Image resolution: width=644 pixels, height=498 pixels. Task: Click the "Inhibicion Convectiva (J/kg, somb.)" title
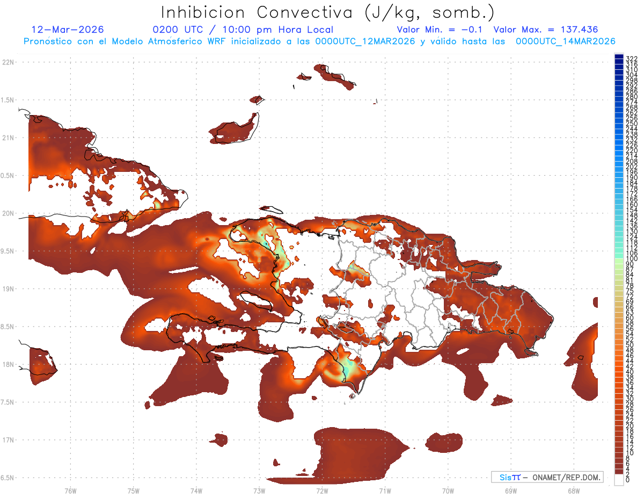(328, 12)
